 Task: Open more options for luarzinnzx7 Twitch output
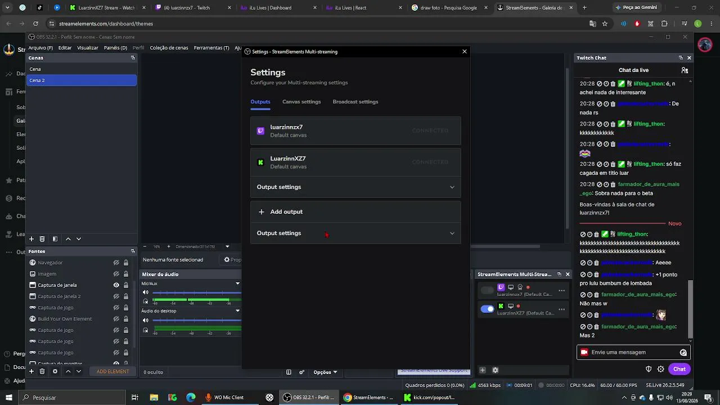(x=561, y=291)
